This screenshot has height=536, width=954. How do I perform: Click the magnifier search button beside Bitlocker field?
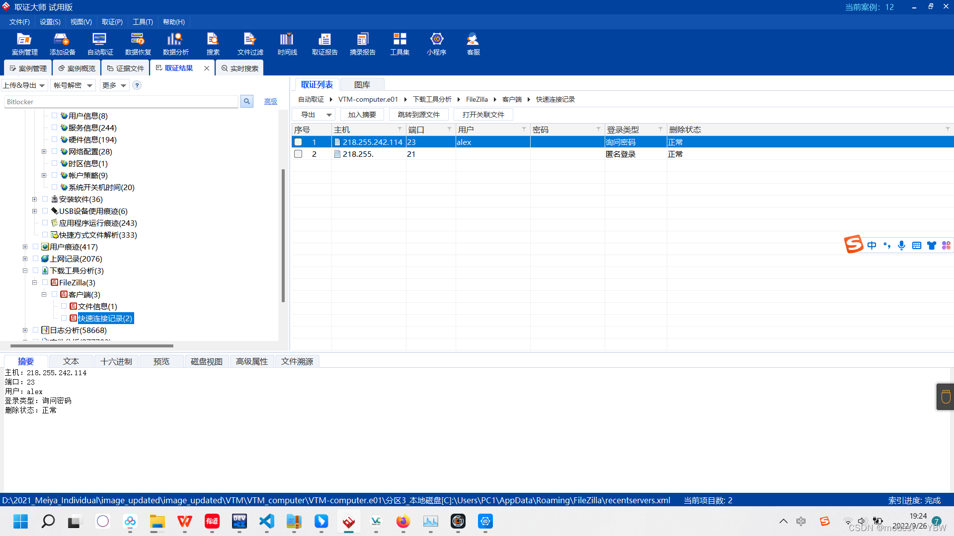pyautogui.click(x=247, y=102)
